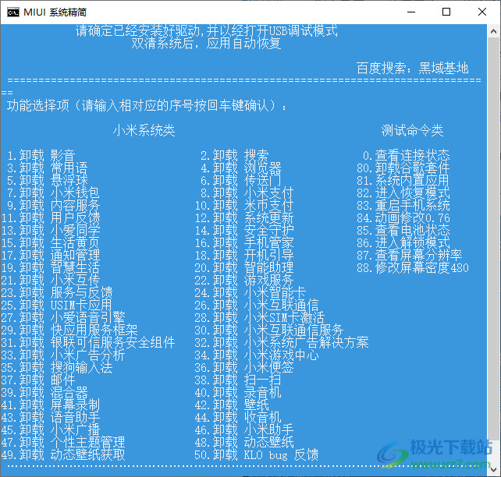Pick option 26 卸载 小米互联通信
This screenshot has height=477, width=501.
[x=257, y=305]
